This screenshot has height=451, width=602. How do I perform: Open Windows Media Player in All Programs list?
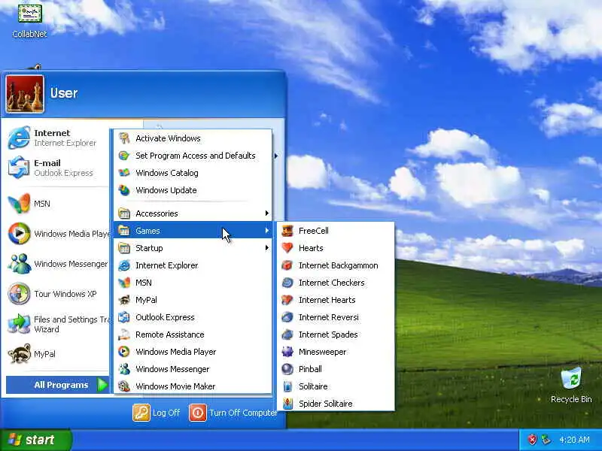193,352
